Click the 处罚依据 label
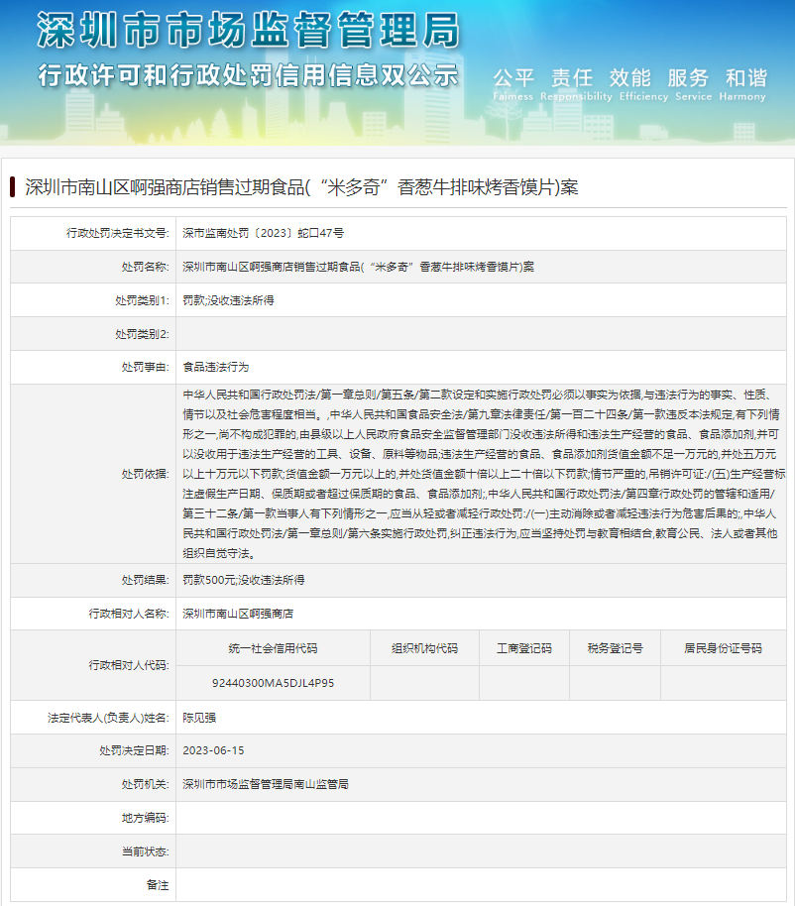Viewport: 795px width, 906px height. (145, 474)
